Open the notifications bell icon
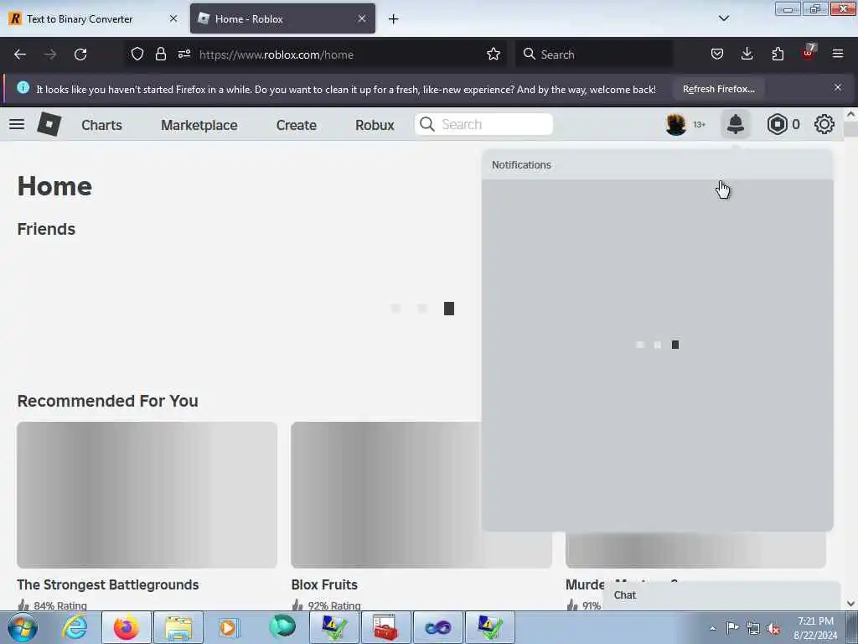858x644 pixels. tap(736, 124)
